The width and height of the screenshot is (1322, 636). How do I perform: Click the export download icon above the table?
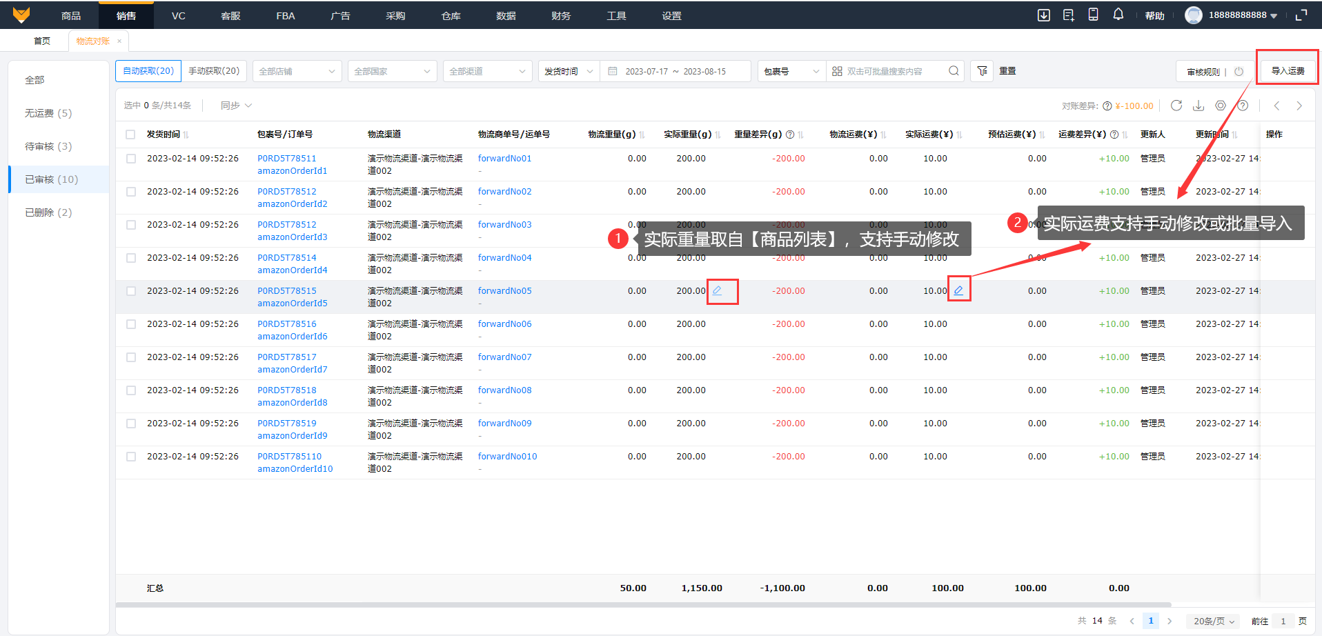pyautogui.click(x=1198, y=106)
